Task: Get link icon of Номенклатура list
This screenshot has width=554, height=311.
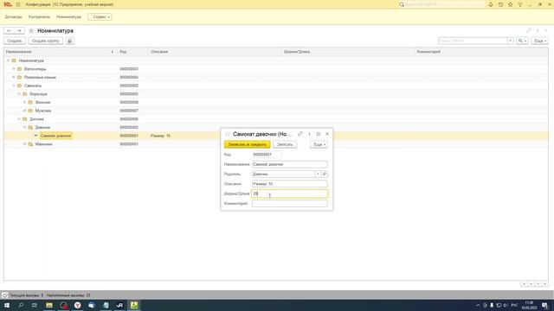Action: click(529, 31)
